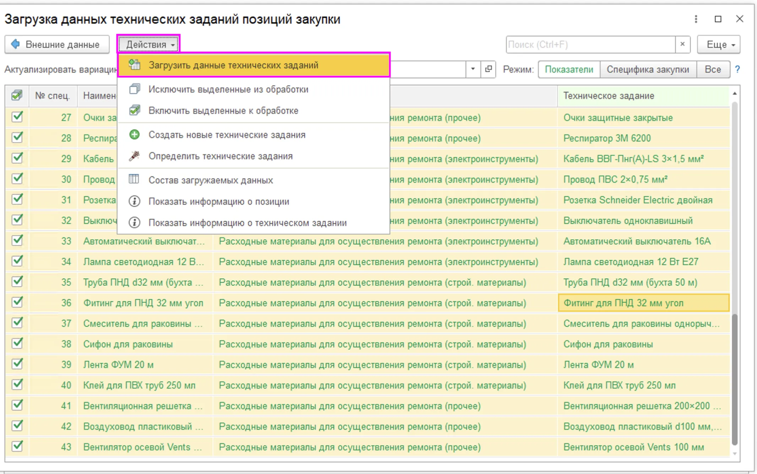Image resolution: width=757 pixels, height=474 pixels.
Task: Open the variation combo box dropdown arrow
Action: [473, 69]
